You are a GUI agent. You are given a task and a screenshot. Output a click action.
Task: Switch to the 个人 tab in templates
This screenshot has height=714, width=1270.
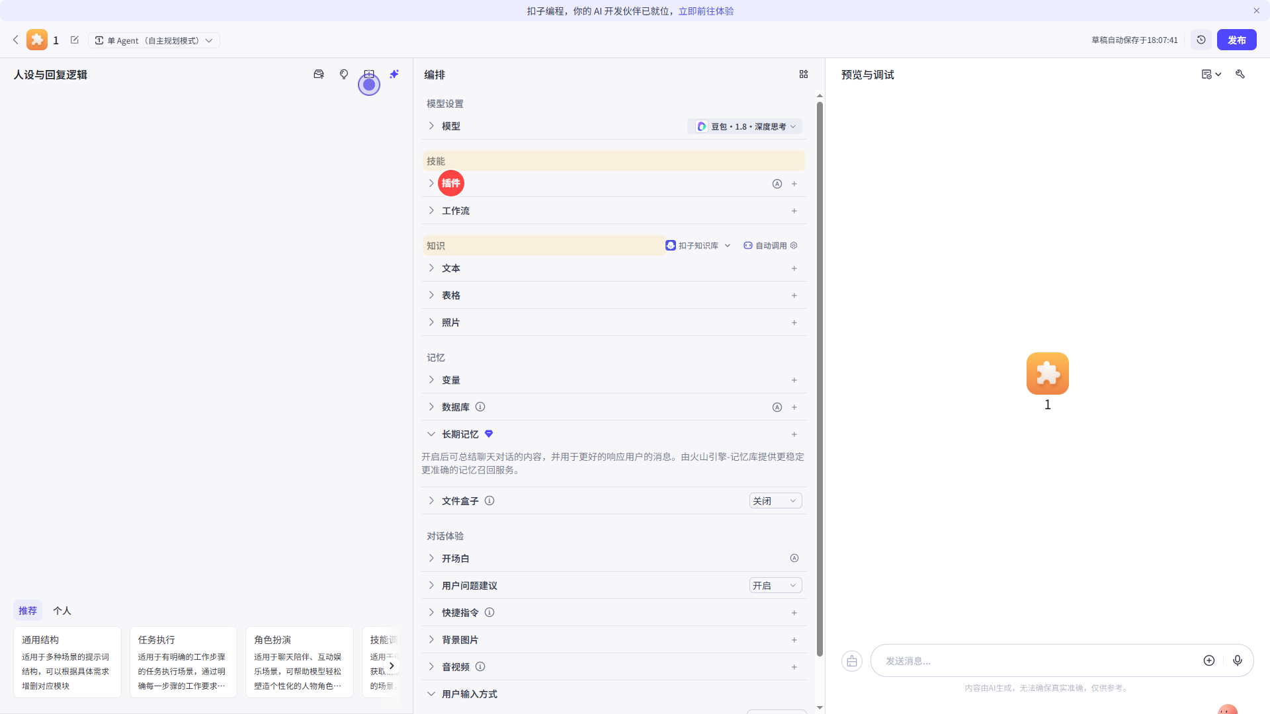[x=62, y=610]
